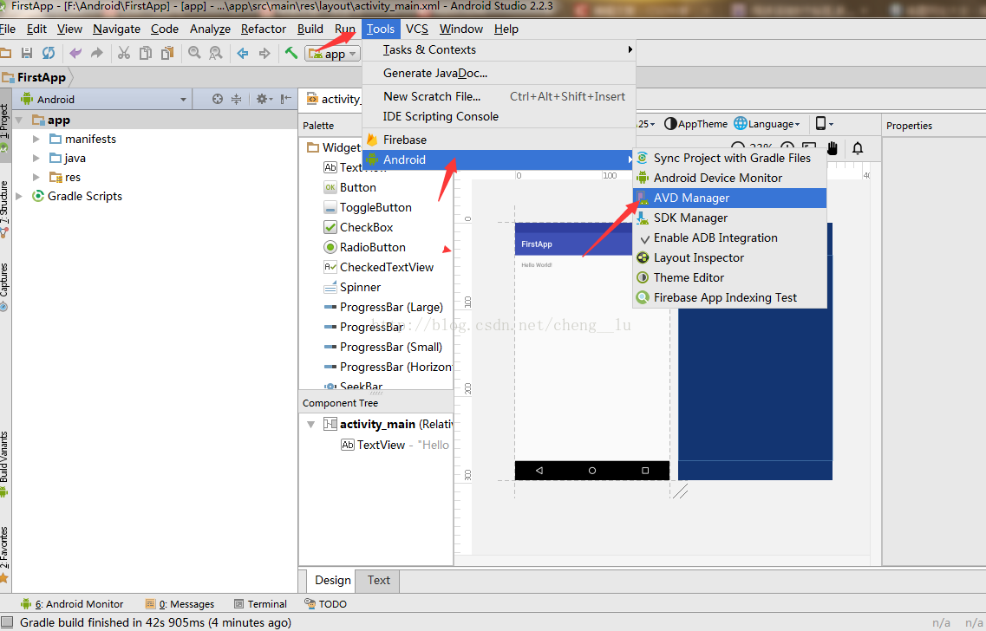Choose IDE Scripting Console menu item

499,116
